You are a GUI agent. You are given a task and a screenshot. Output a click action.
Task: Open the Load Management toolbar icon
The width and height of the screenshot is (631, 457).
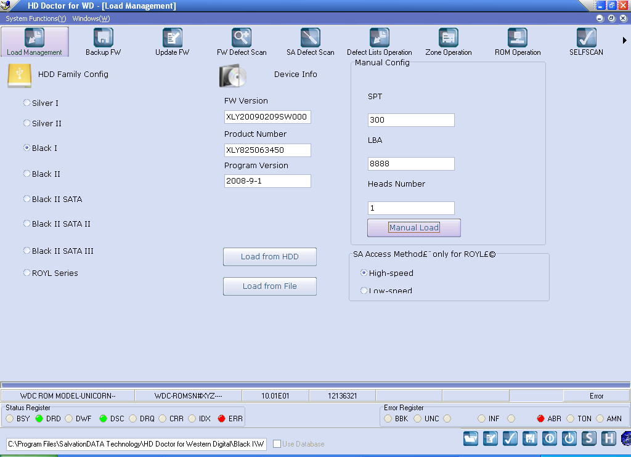click(x=35, y=42)
